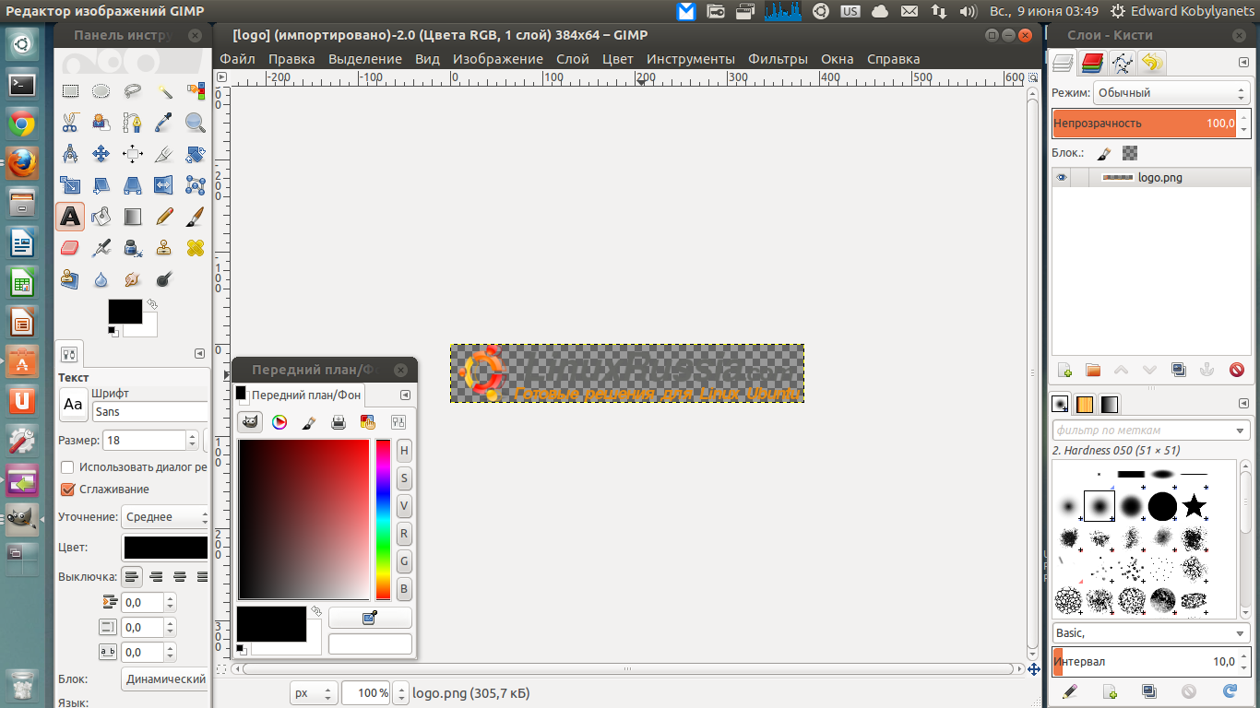Open the Правка menu

point(291,59)
